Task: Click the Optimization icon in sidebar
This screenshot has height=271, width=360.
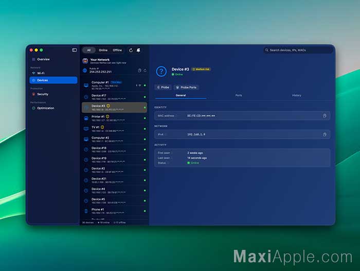Action: (x=33, y=108)
